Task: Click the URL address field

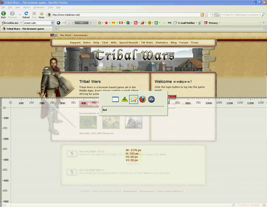Action: click(126, 15)
